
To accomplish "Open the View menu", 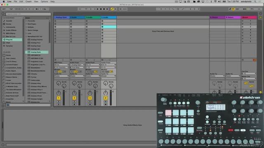I will 36,2.
